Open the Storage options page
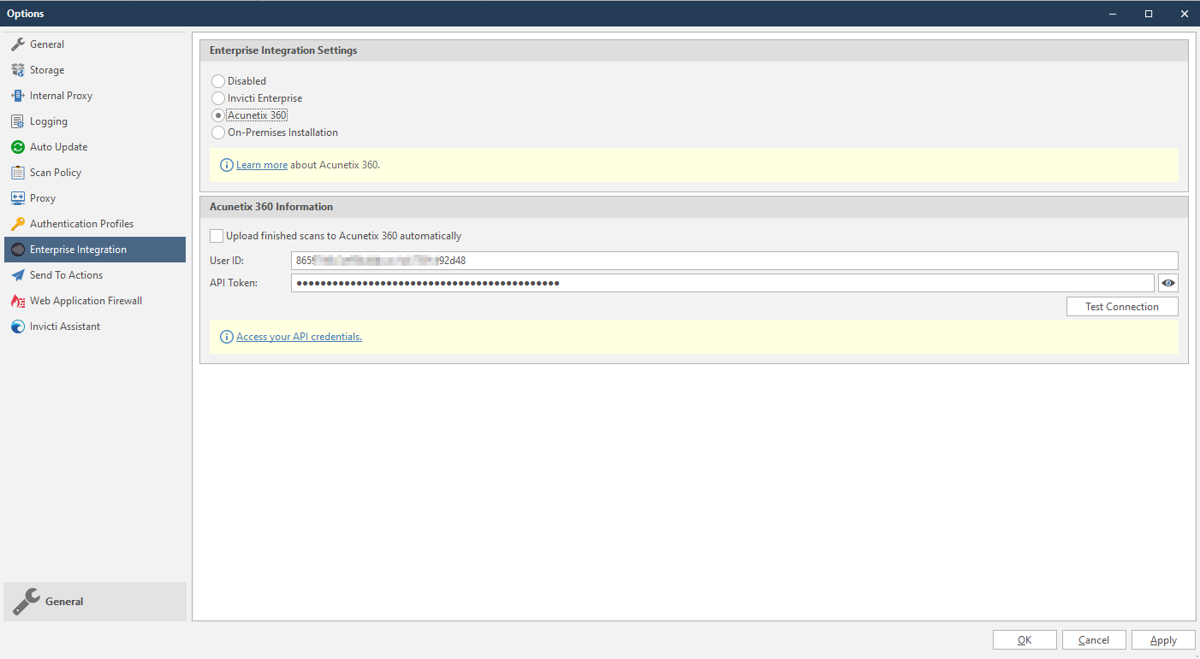The image size is (1200, 659). (95, 70)
